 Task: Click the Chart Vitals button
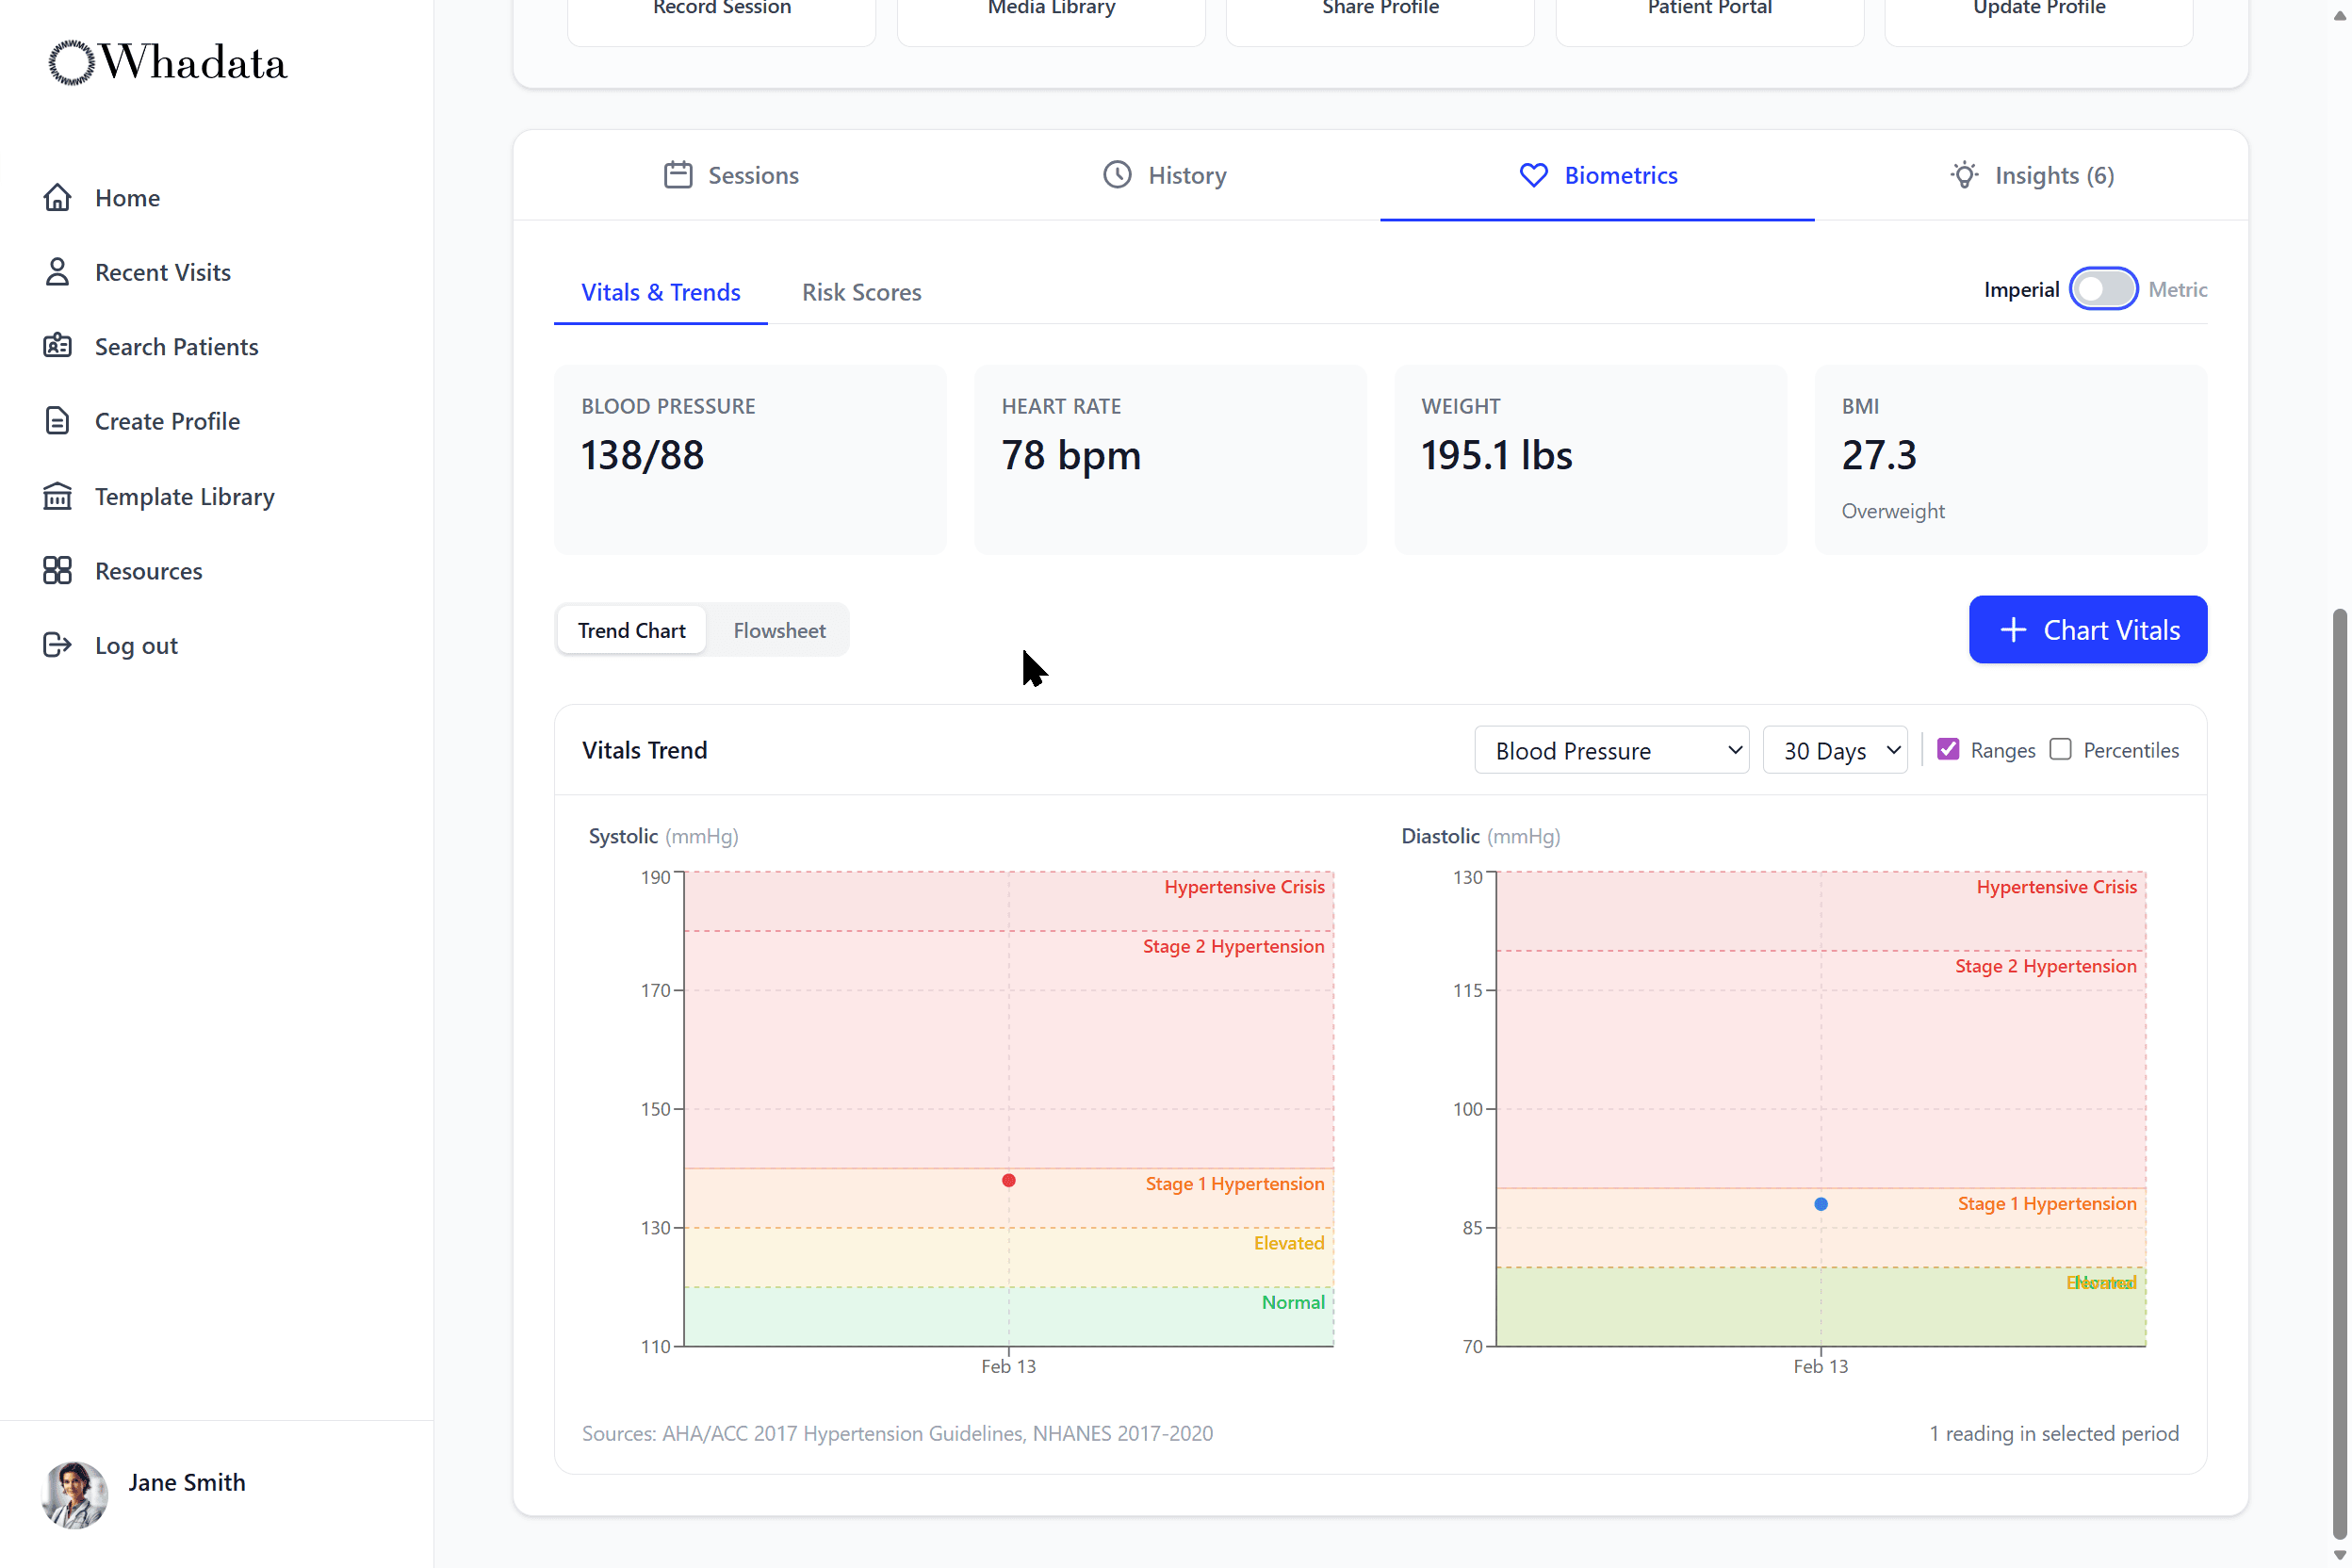pyautogui.click(x=2087, y=630)
